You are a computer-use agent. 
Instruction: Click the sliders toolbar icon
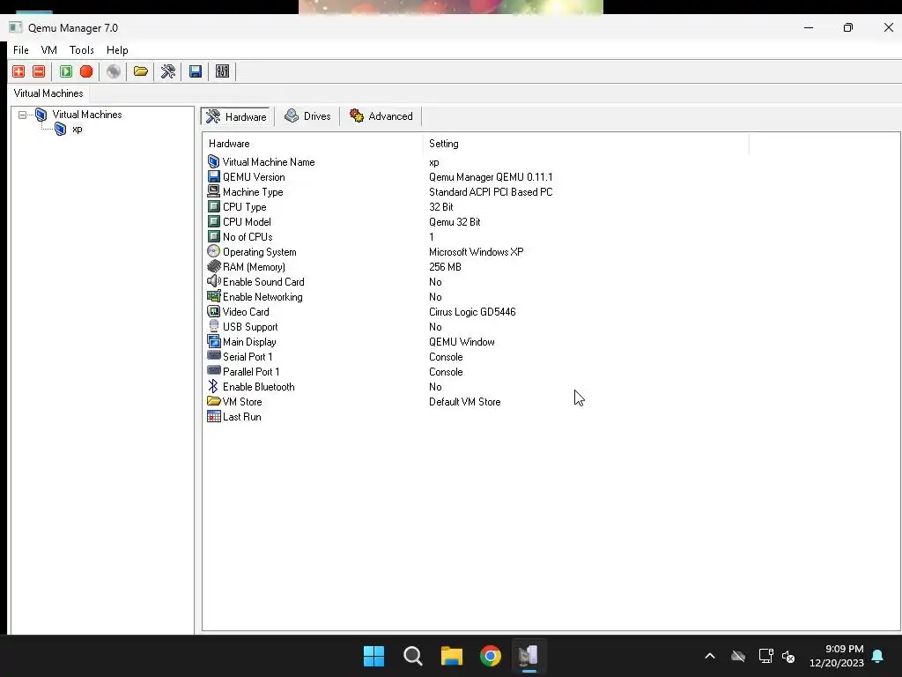click(x=223, y=71)
